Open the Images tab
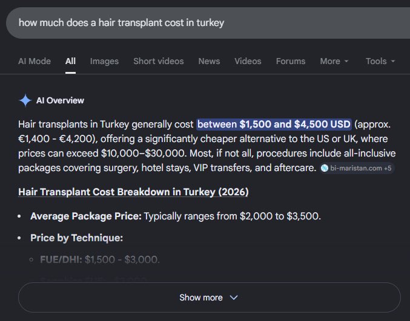Screen dimensions: 410x321 pyautogui.click(x=104, y=61)
